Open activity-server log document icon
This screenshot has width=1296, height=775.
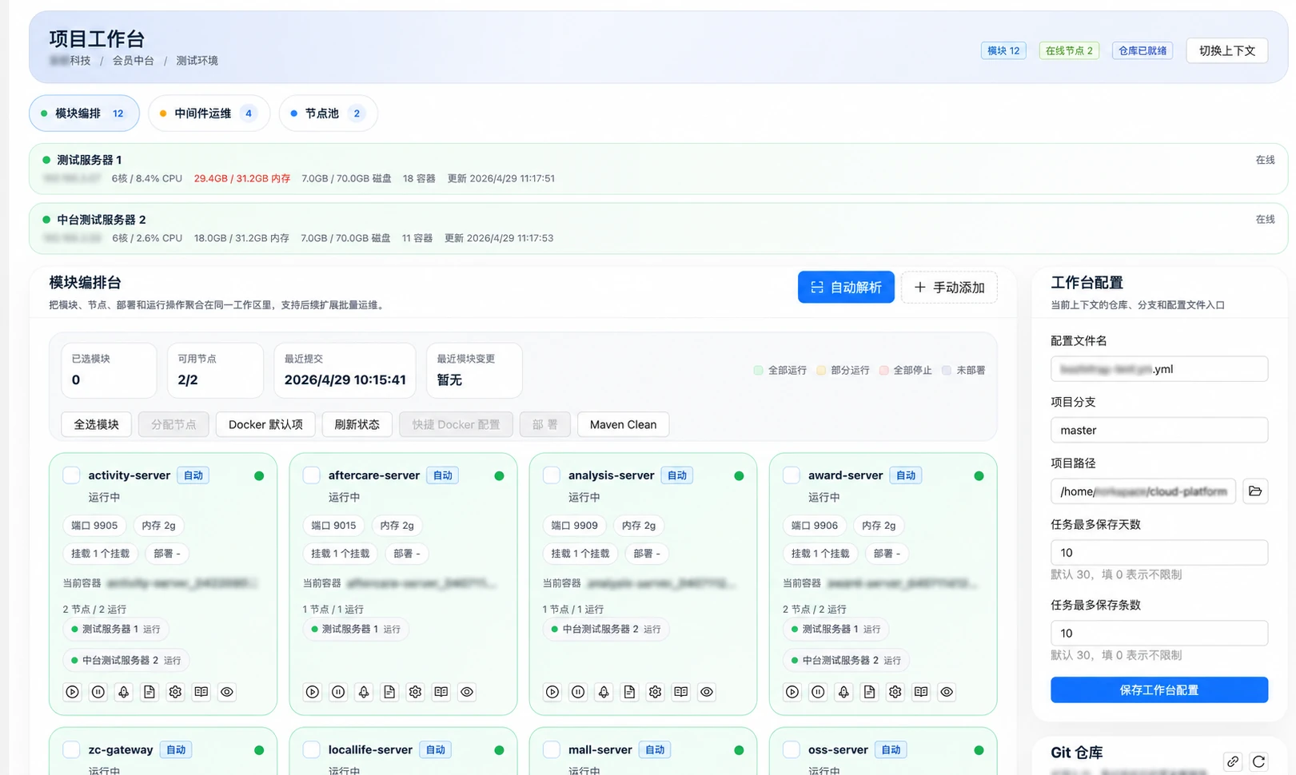pos(150,692)
